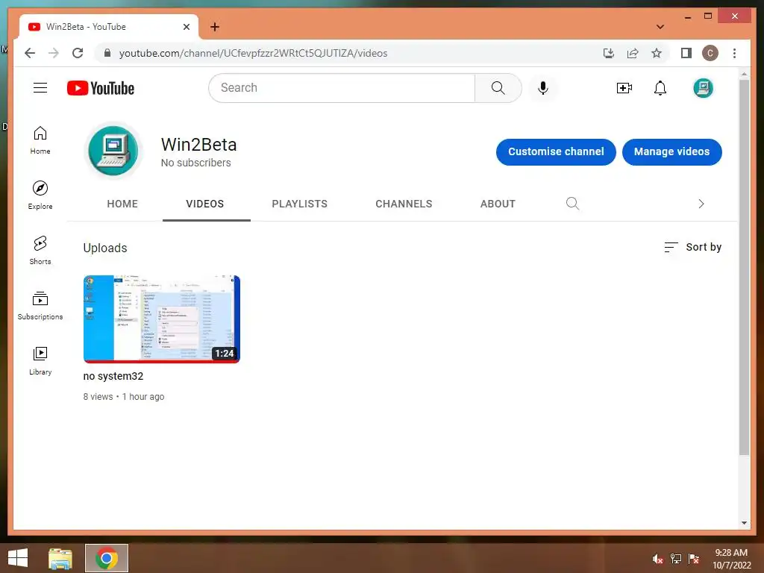
Task: Click Chrome icon in taskbar
Action: [107, 558]
